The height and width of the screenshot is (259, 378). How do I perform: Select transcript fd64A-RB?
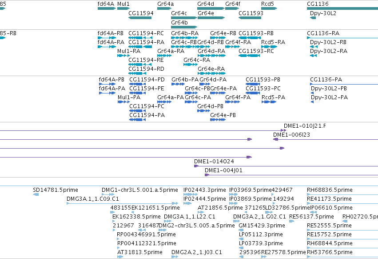[111, 33]
